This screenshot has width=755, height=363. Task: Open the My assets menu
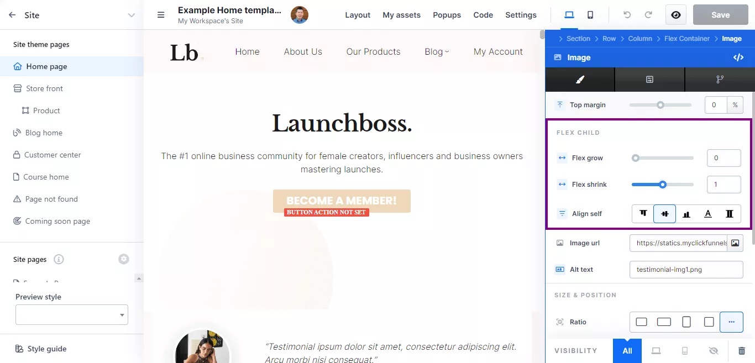click(x=401, y=15)
